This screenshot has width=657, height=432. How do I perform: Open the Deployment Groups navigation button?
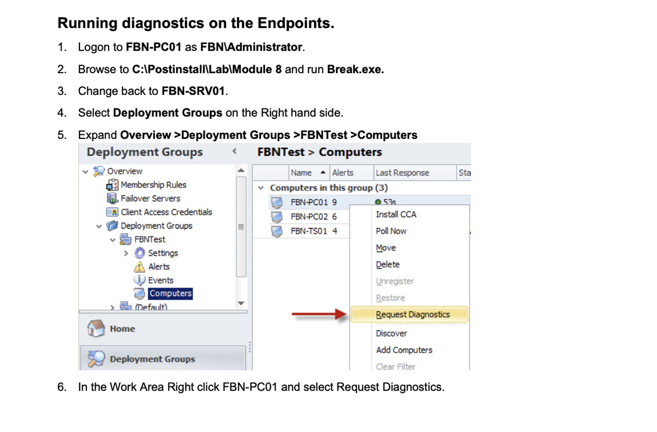[x=152, y=359]
